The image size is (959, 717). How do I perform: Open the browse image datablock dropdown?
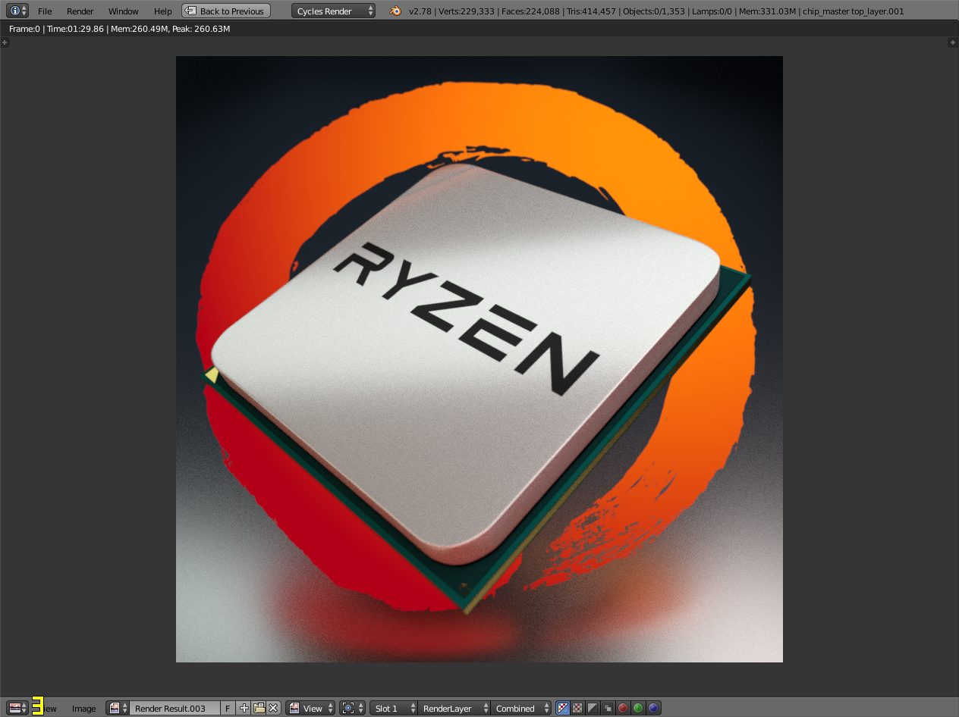tap(118, 708)
